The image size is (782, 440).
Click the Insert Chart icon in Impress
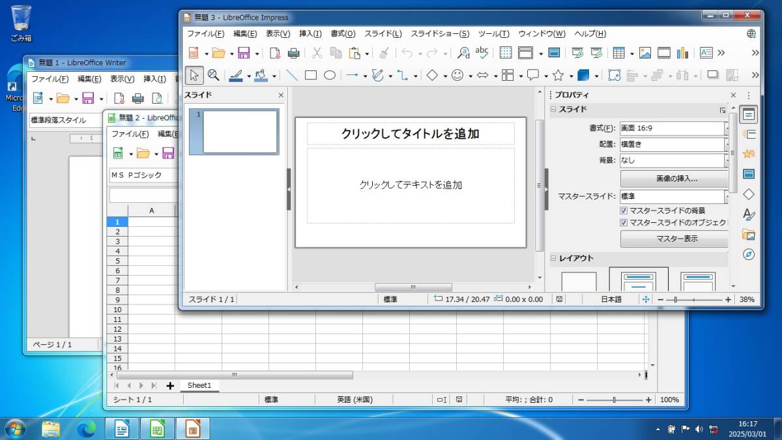coord(683,53)
